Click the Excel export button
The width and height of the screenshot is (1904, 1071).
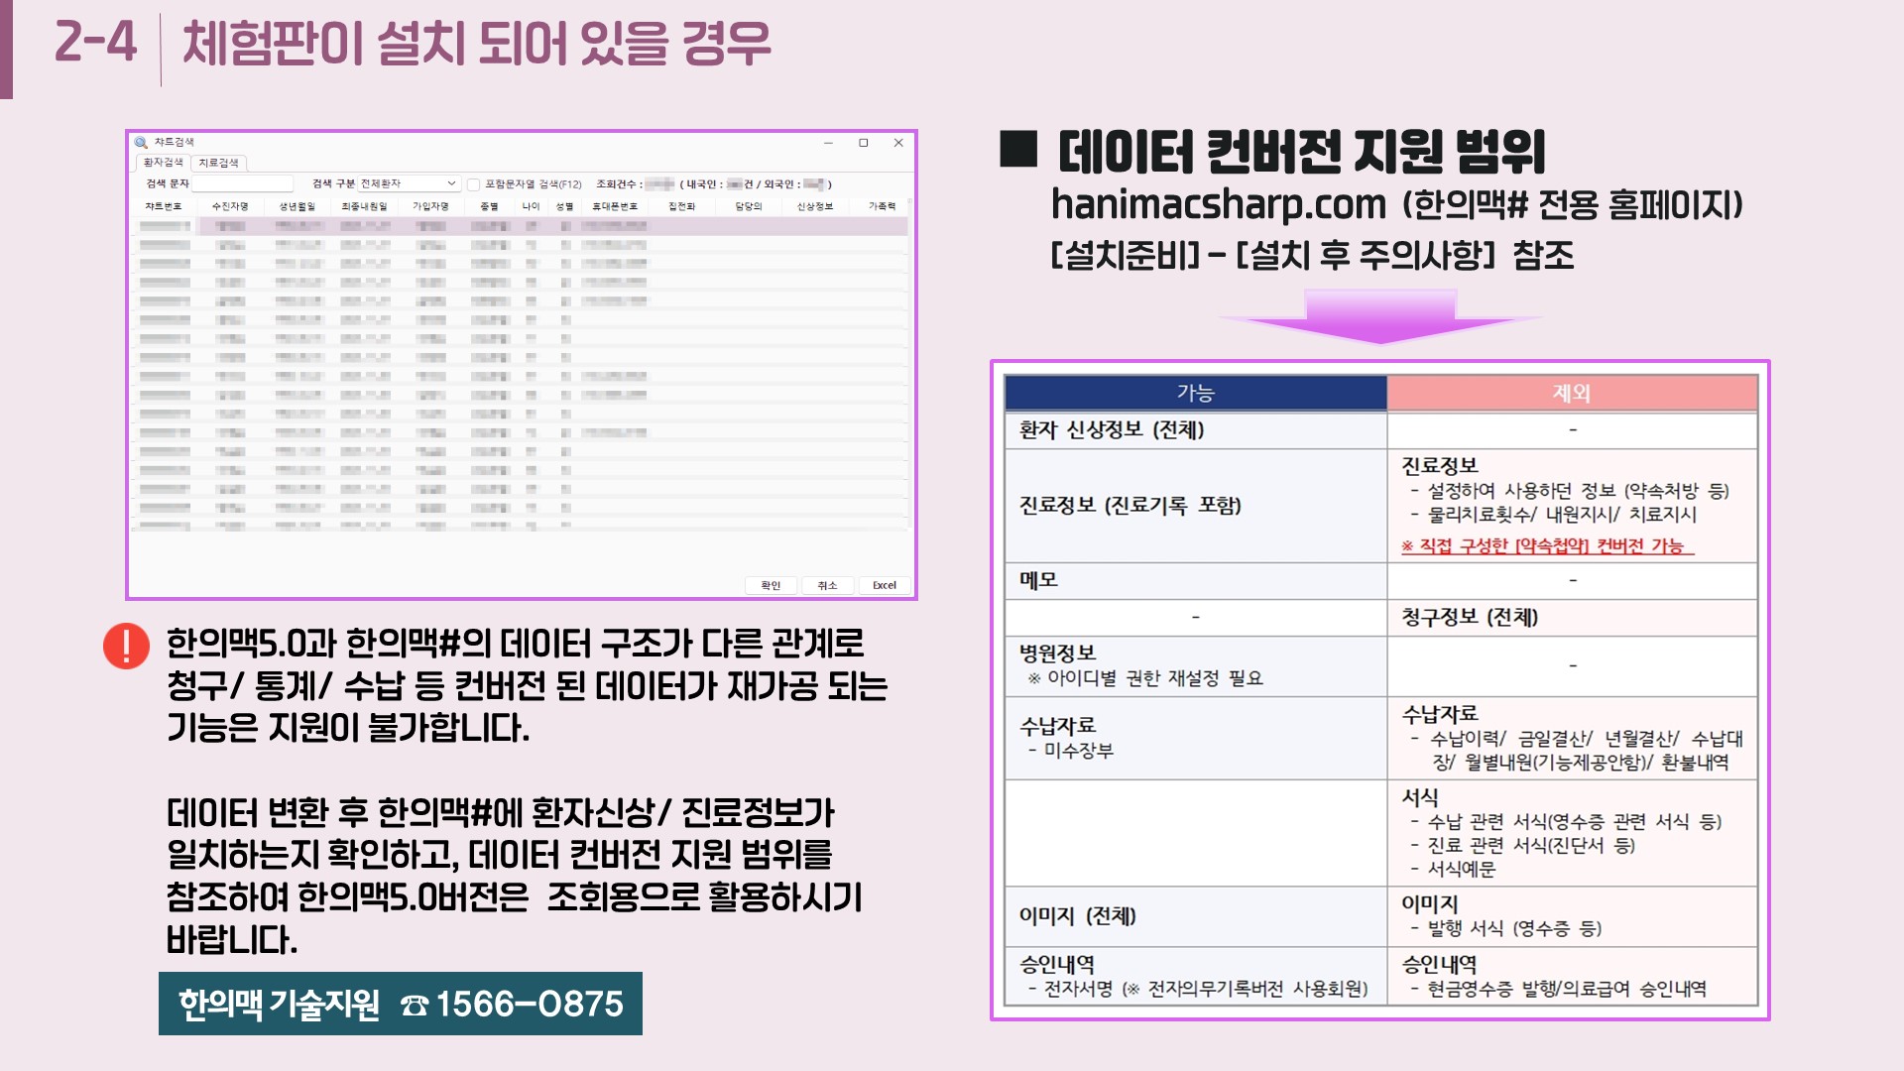click(x=884, y=585)
